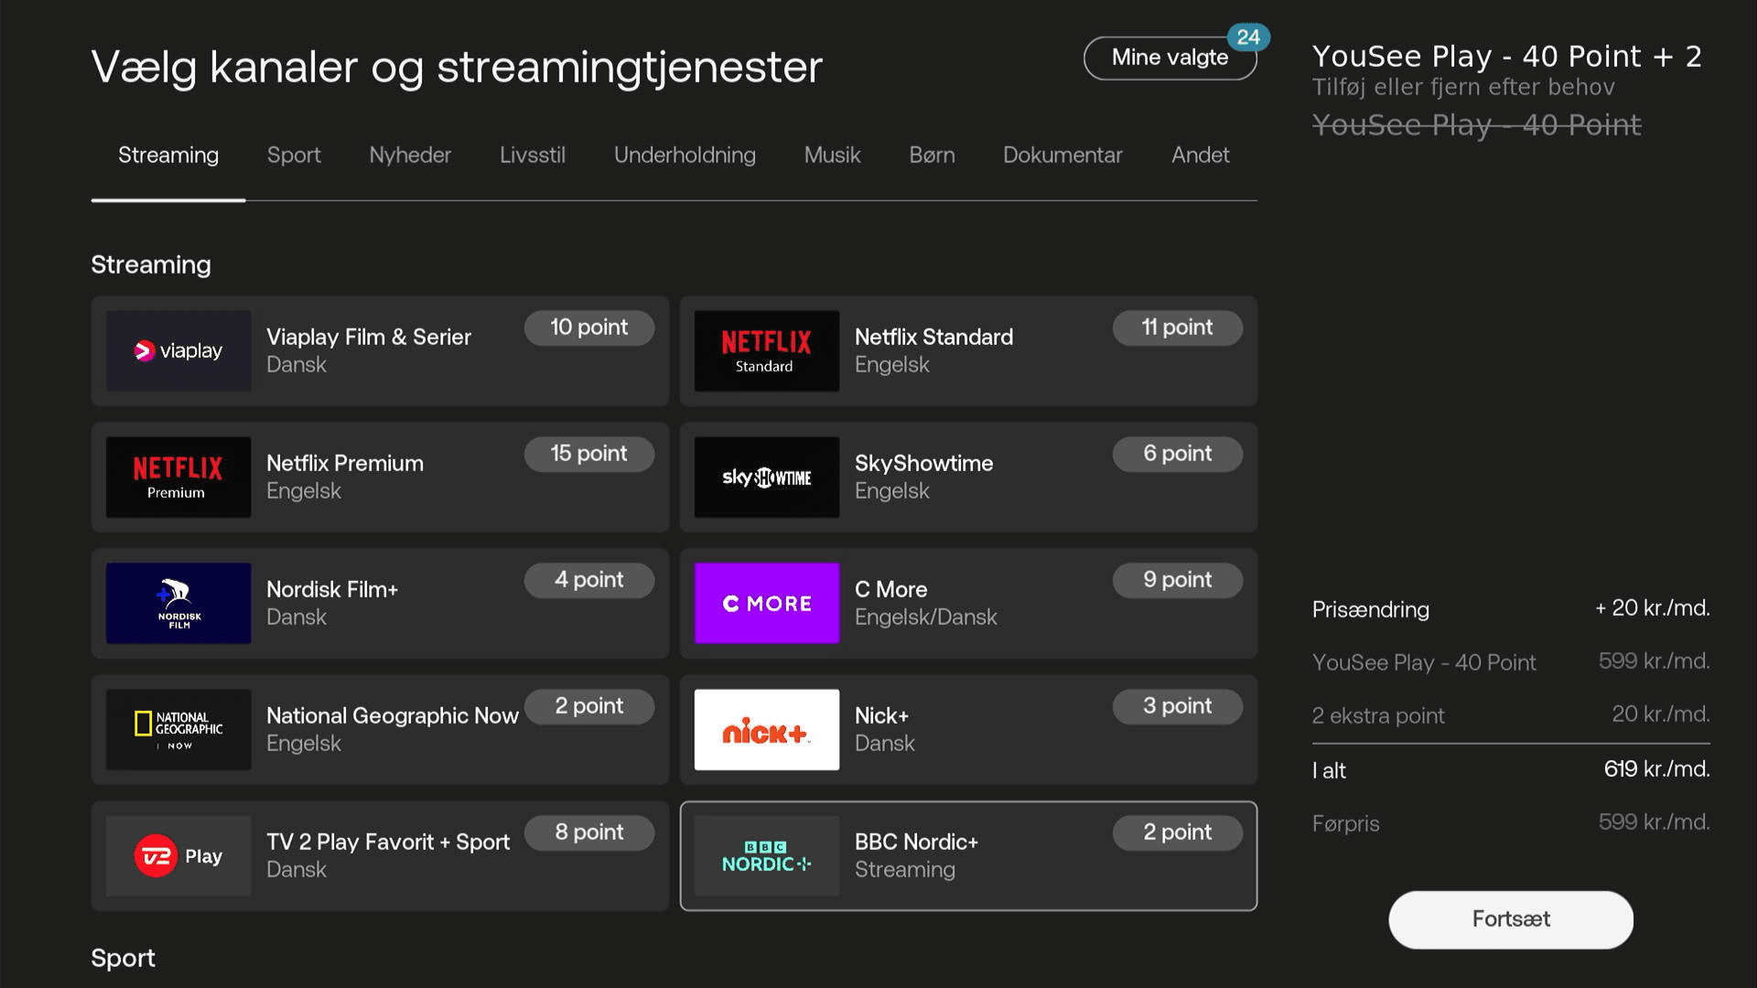Screen dimensions: 1757x988
Task: Click the purple C More logo
Action: click(x=767, y=604)
